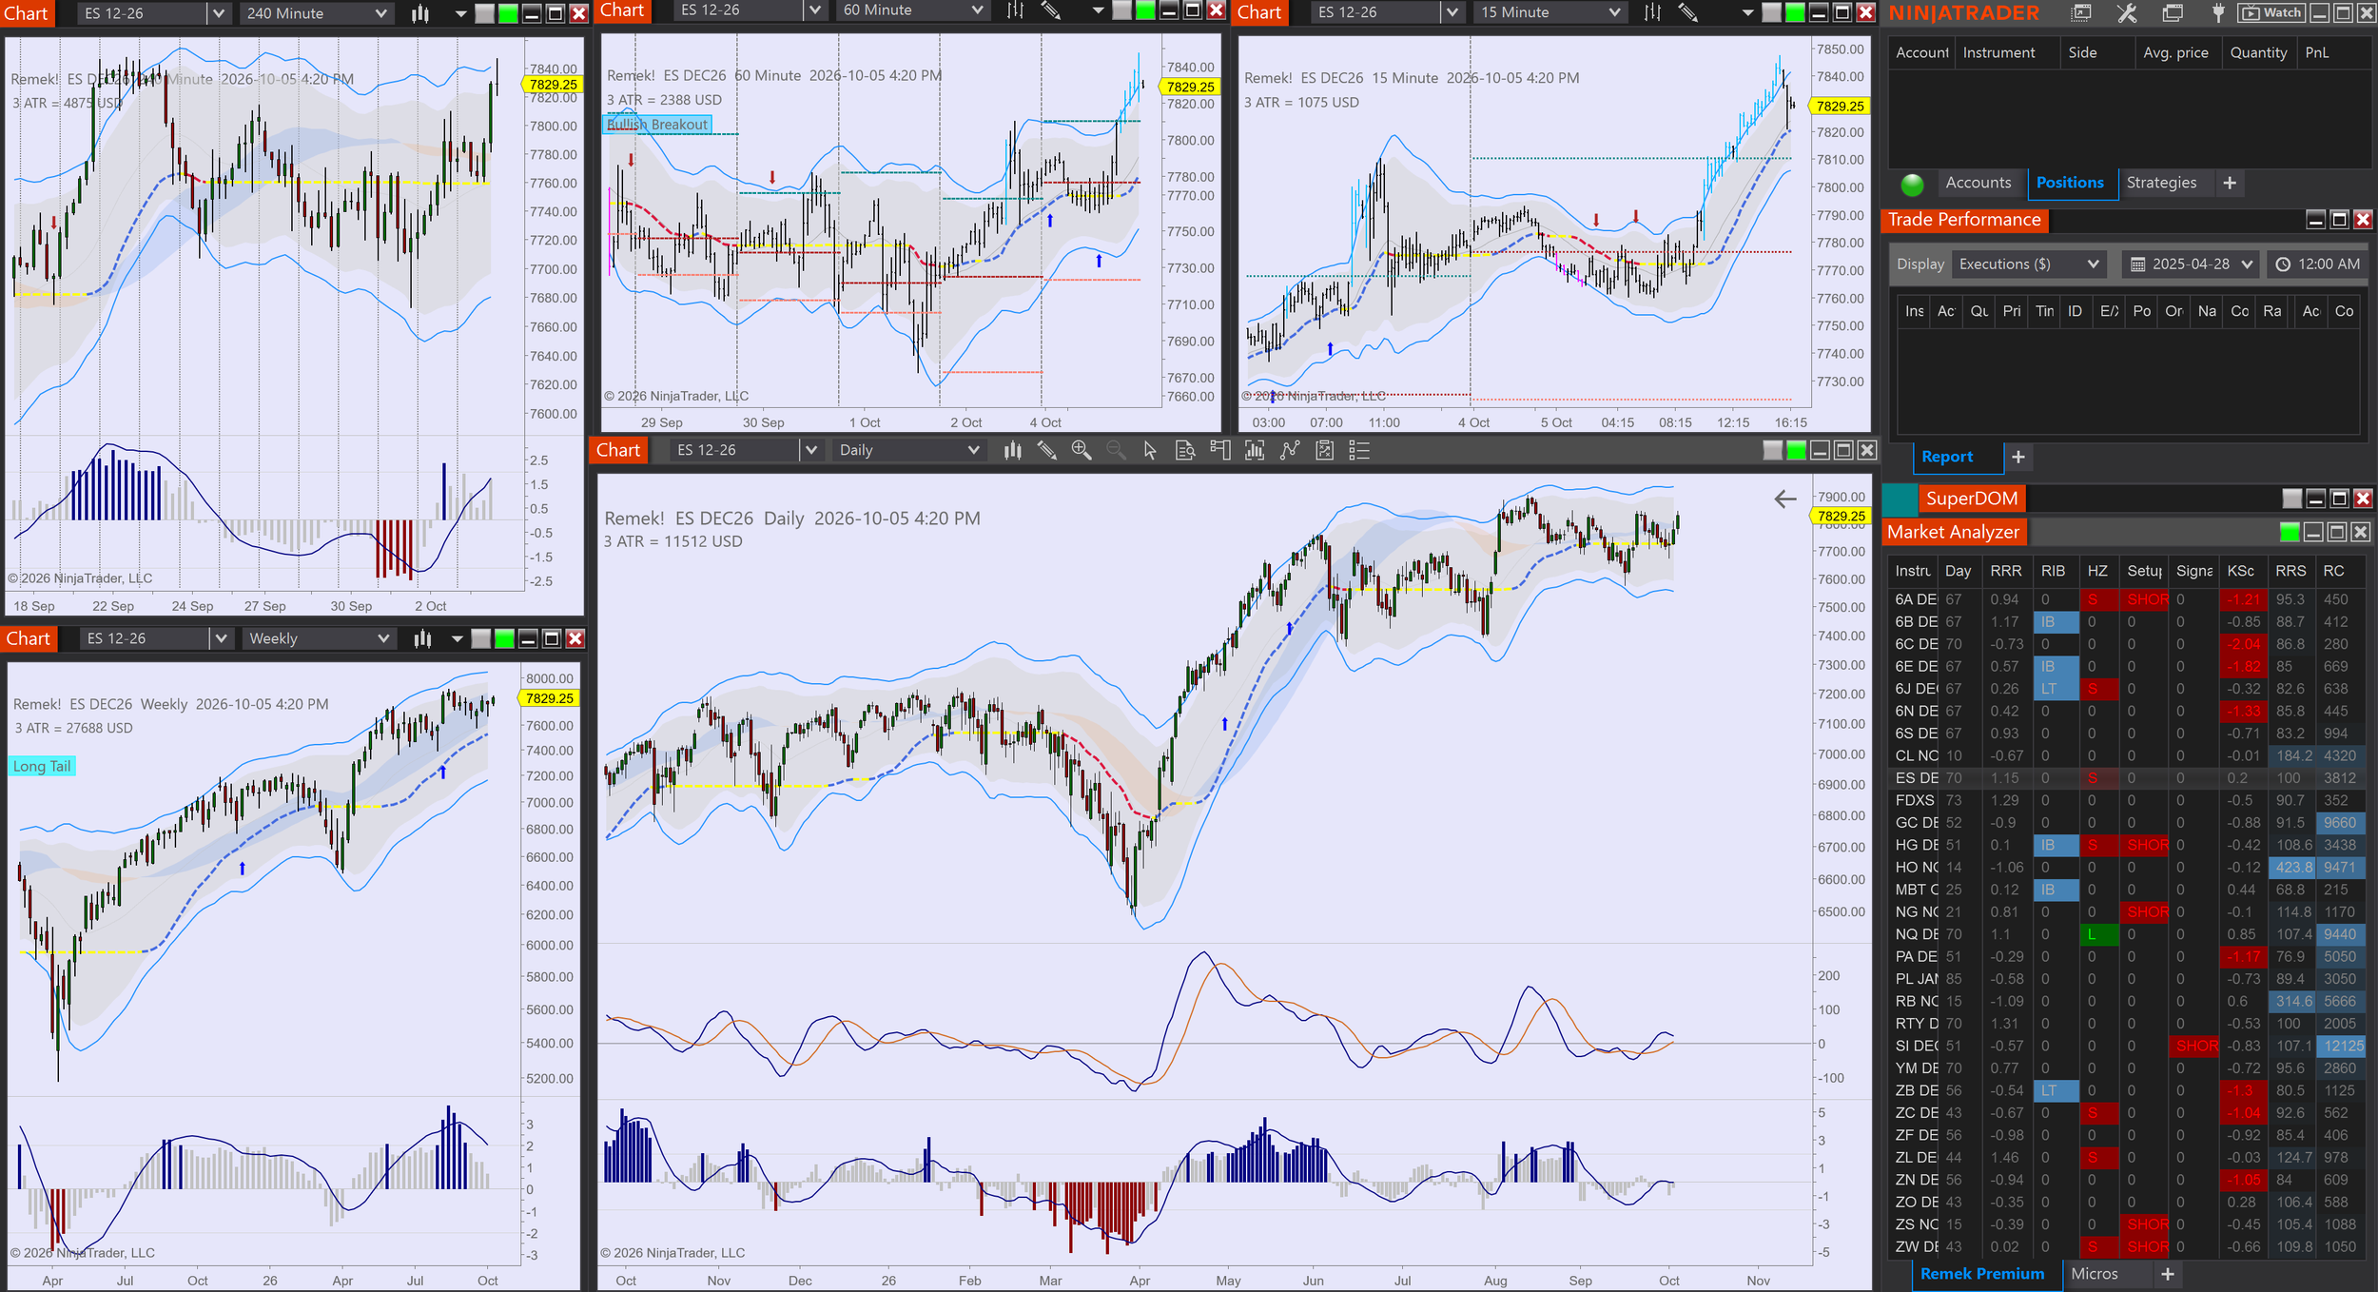Open the 2025-04-28 date picker dropdown

(2192, 264)
